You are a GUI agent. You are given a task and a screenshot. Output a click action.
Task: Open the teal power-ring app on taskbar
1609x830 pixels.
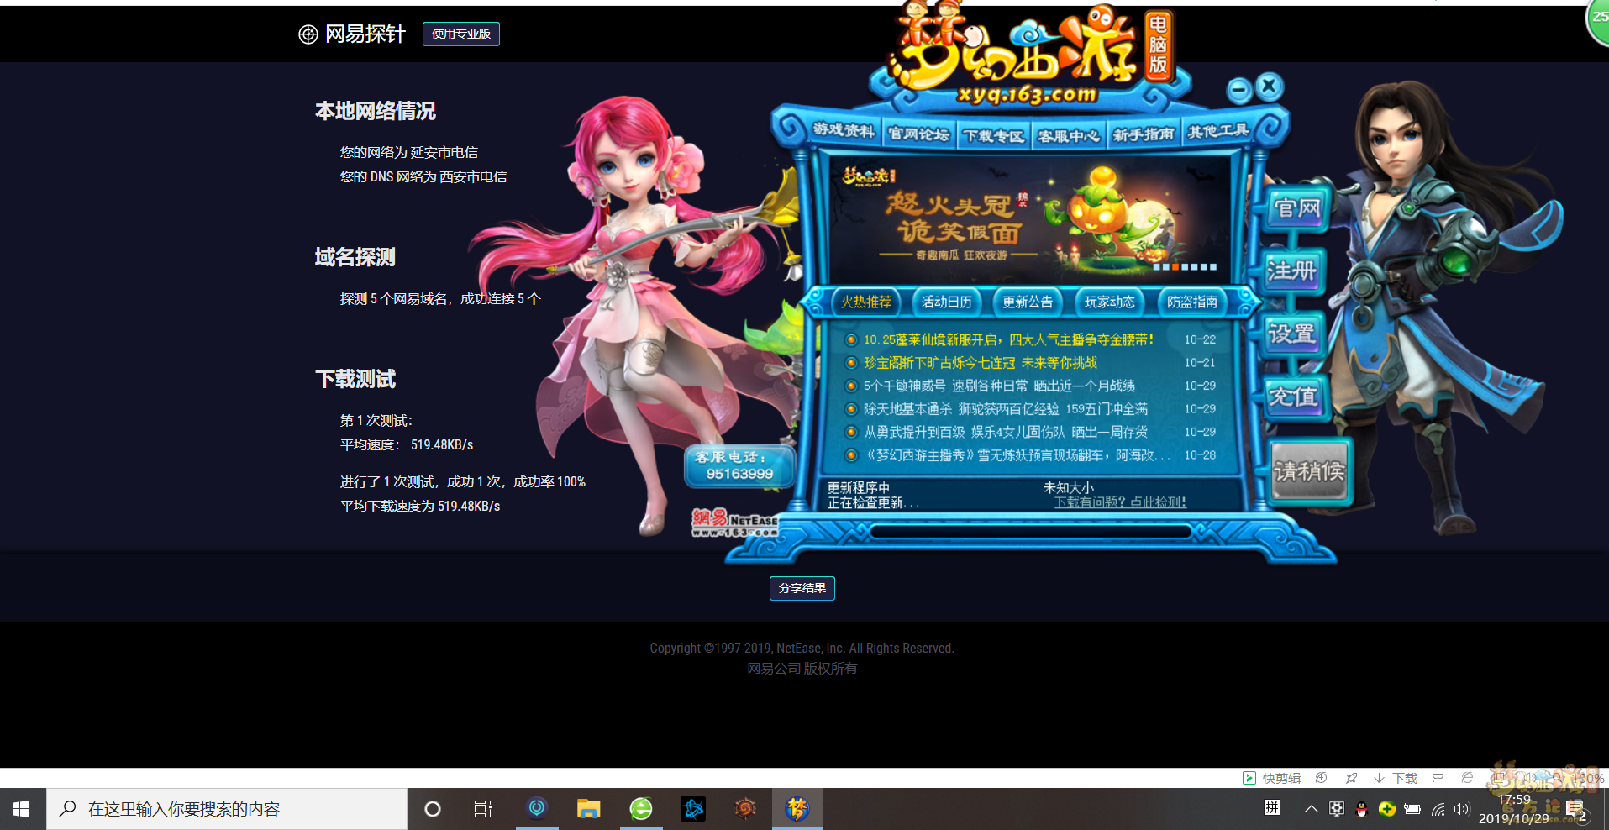coord(537,809)
